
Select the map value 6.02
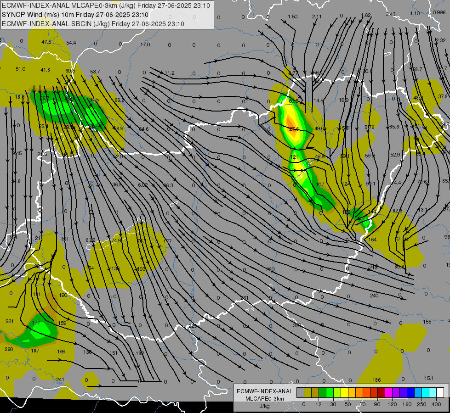point(143,185)
